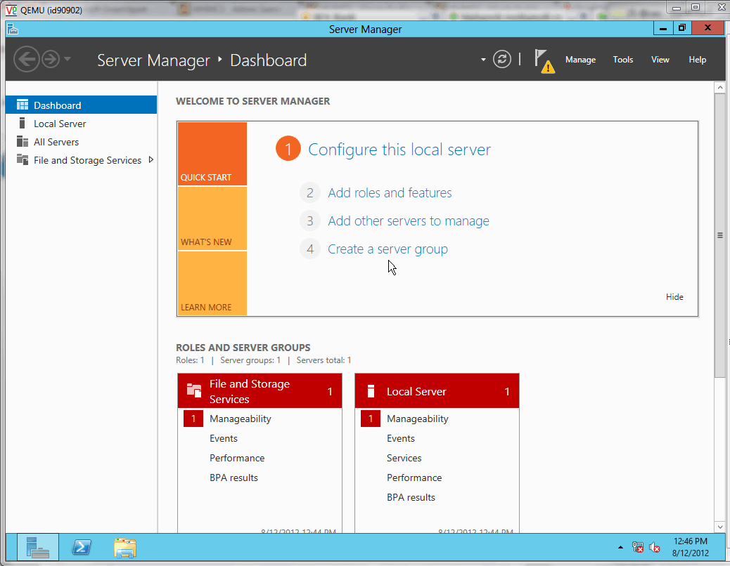Click the All Servers icon in sidebar
The image size is (730, 566).
[23, 141]
